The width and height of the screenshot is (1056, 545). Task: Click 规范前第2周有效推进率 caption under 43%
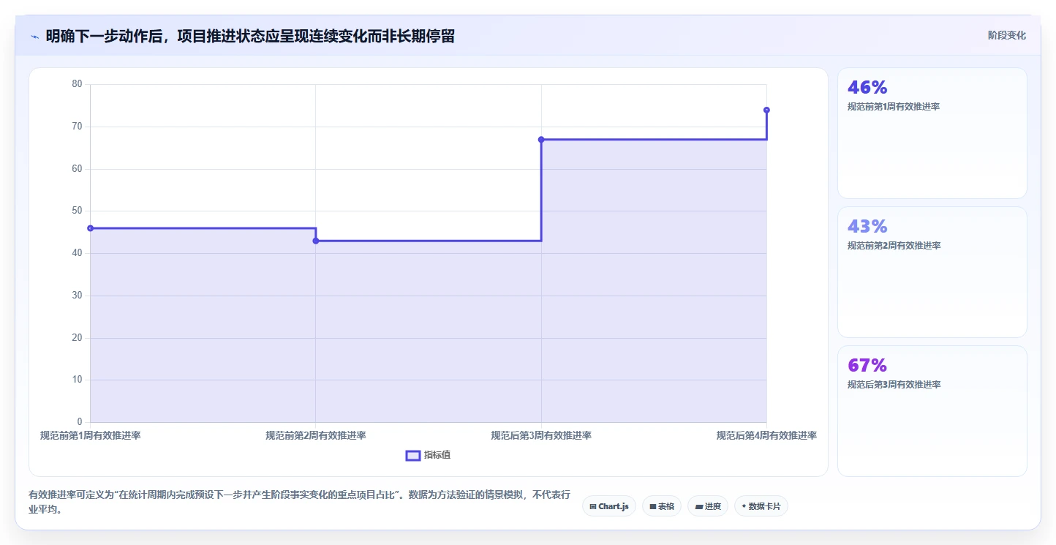894,246
